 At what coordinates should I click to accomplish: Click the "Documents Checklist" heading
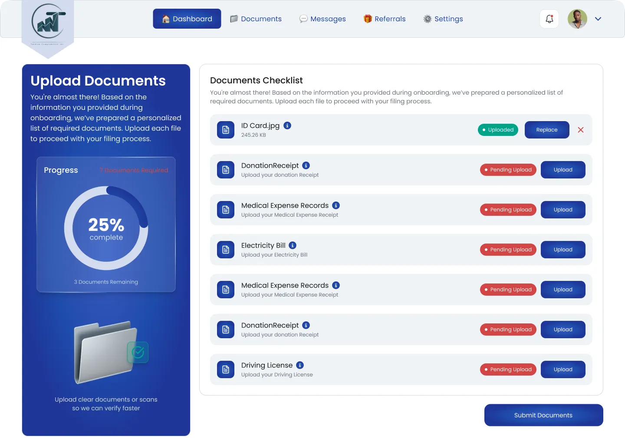pos(257,80)
